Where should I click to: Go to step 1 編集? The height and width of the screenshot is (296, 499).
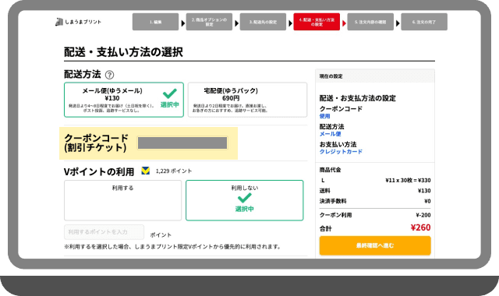coord(155,22)
